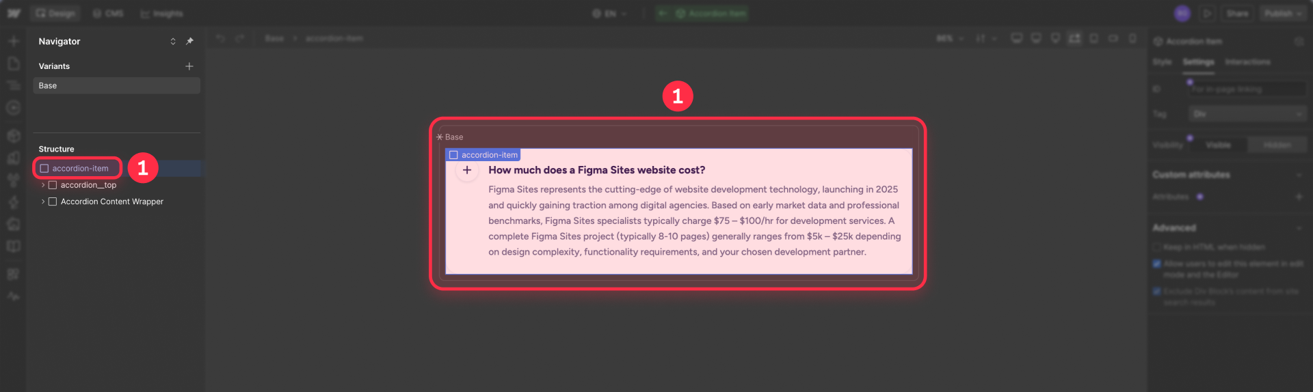Collapse Navigator with the up-down arrows icon
Viewport: 1313px width, 392px height.
[173, 41]
